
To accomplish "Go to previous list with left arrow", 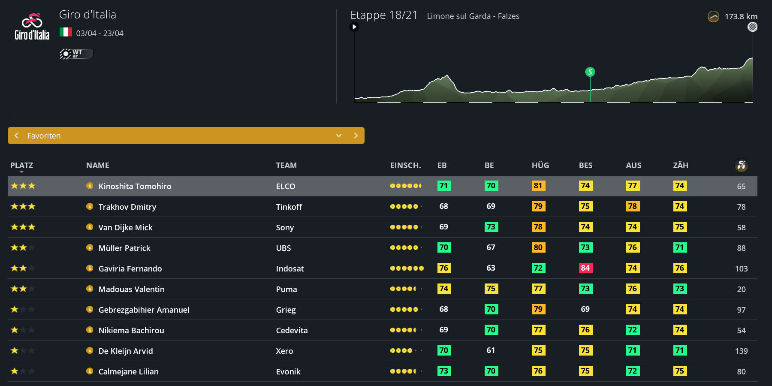I will tap(16, 136).
